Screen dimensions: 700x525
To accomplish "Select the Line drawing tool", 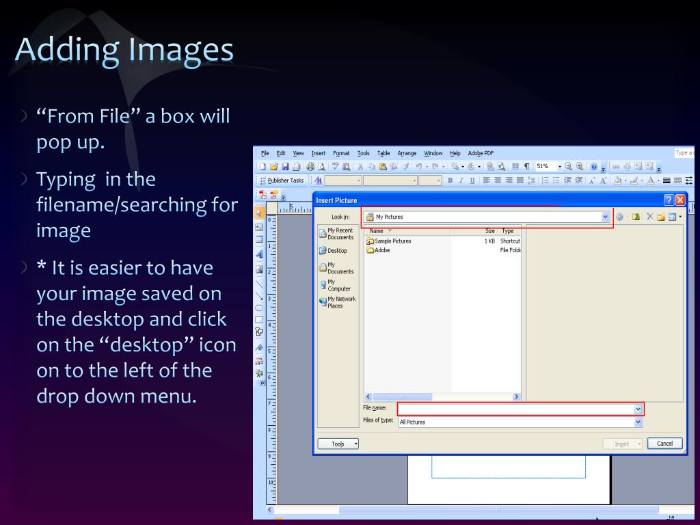I will pyautogui.click(x=259, y=284).
